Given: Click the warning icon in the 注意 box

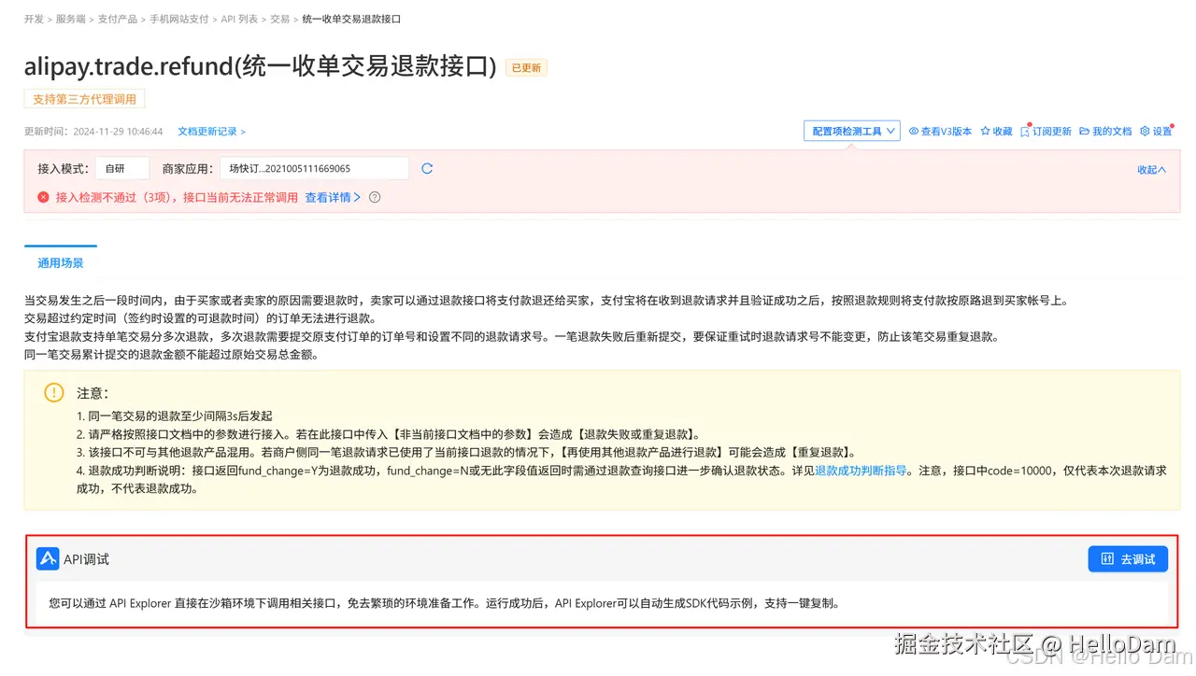Looking at the screenshot, I should coord(53,392).
